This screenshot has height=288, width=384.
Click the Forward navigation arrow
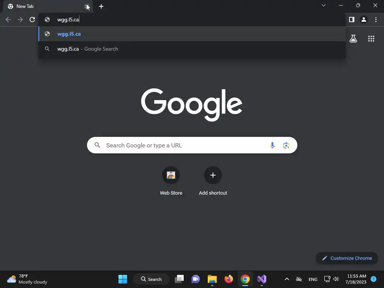tap(20, 19)
